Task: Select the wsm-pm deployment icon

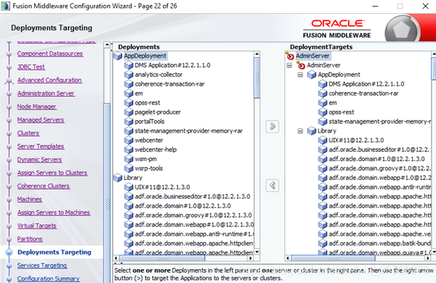Action: (129, 159)
